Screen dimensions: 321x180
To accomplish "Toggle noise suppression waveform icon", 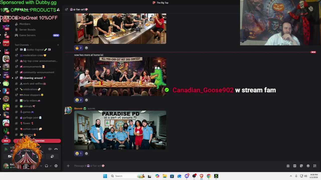I will (x=50, y=149).
